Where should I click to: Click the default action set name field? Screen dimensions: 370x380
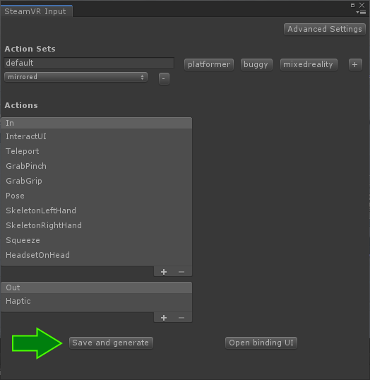[89, 63]
